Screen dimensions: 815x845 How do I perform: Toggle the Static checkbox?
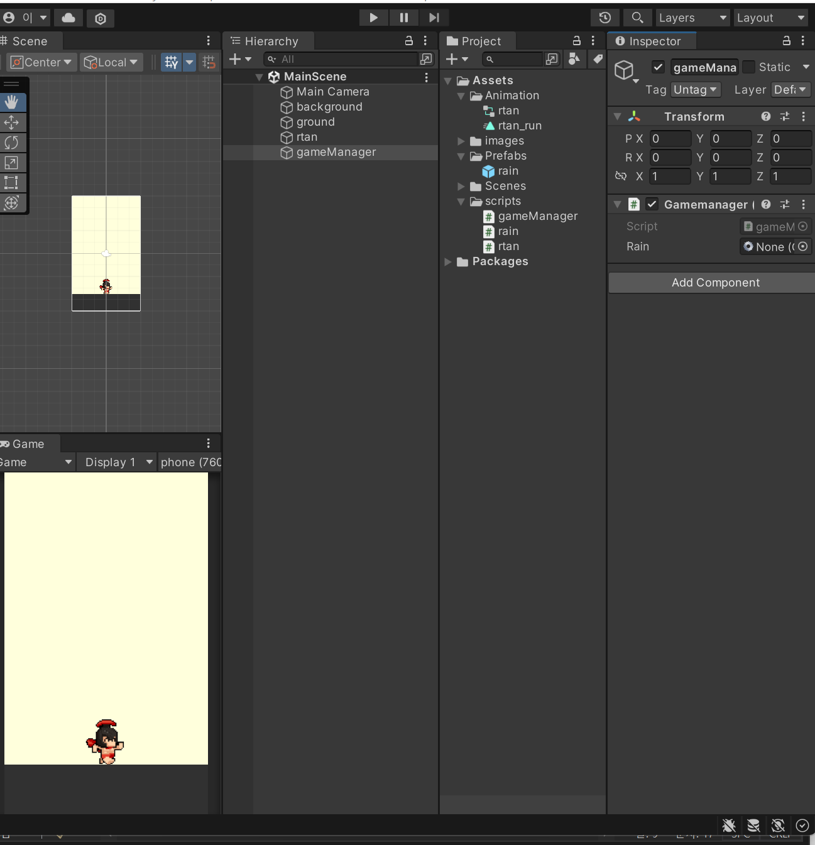[x=748, y=67]
